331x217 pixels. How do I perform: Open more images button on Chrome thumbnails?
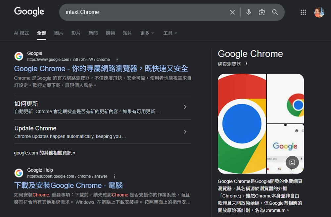292,162
